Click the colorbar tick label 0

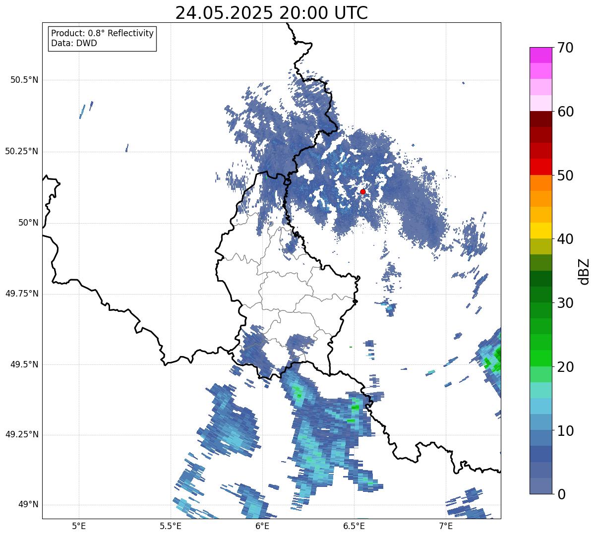561,494
